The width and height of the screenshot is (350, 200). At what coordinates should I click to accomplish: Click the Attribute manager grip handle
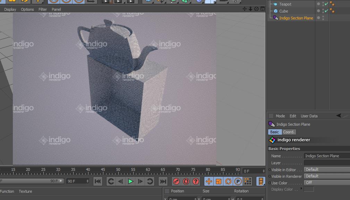coord(271,116)
